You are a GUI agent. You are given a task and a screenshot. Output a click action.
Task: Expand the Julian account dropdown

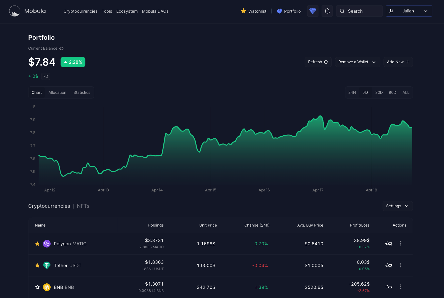click(409, 11)
